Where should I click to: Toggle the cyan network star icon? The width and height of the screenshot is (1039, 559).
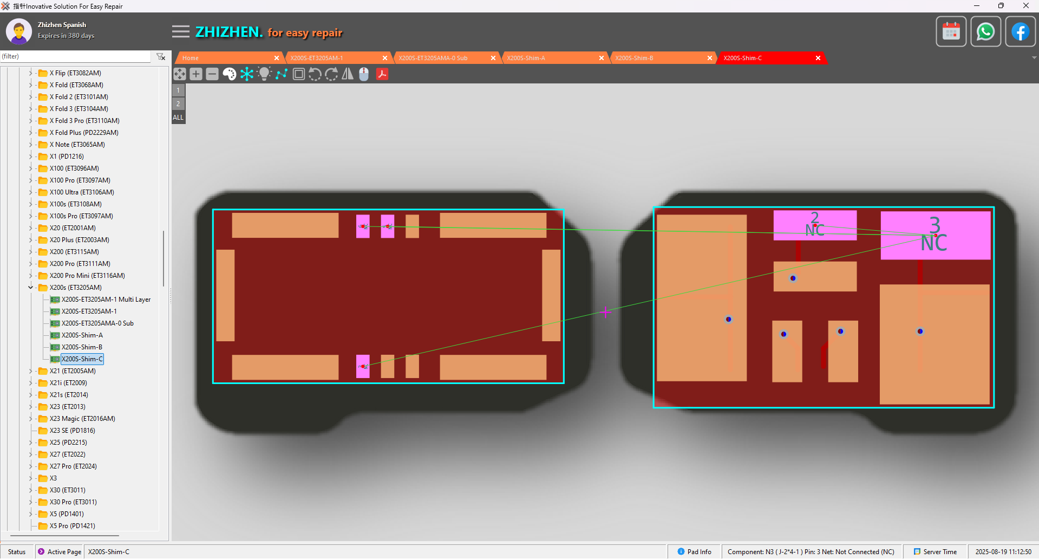pyautogui.click(x=247, y=74)
